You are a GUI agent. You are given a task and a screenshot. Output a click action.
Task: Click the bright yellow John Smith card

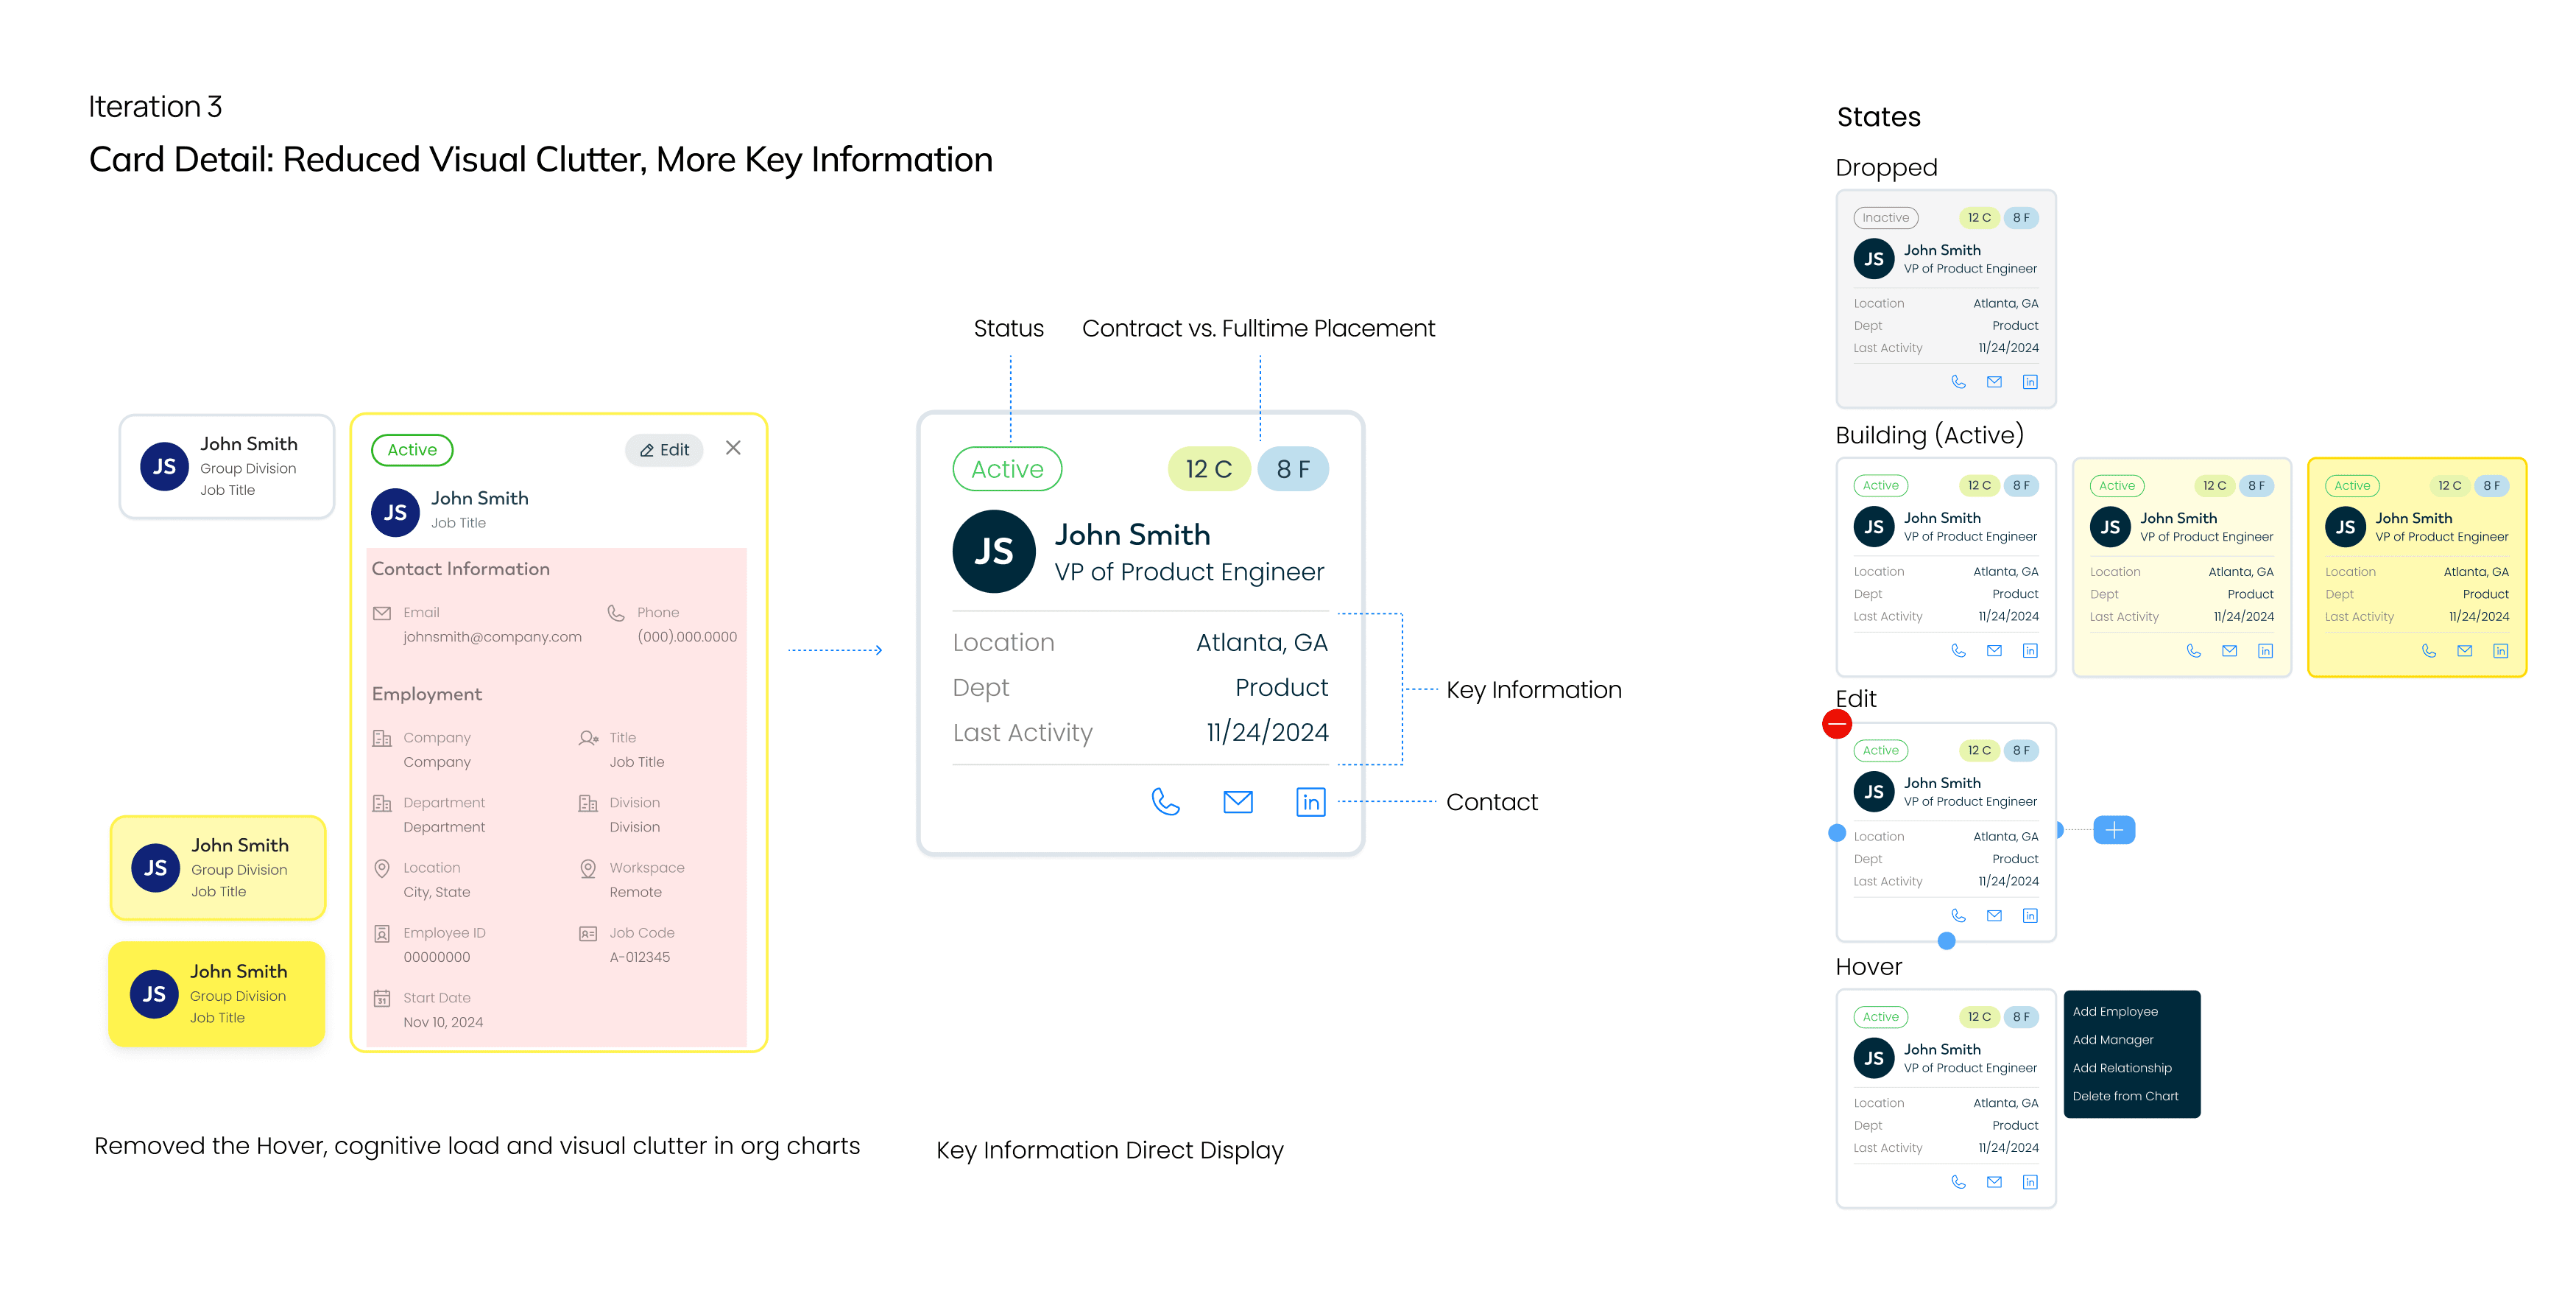[x=217, y=994]
